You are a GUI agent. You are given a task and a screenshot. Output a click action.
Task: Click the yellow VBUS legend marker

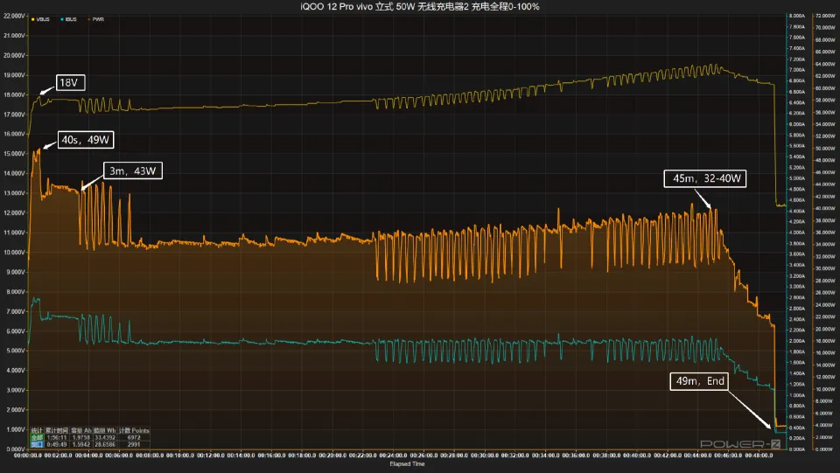pyautogui.click(x=31, y=18)
